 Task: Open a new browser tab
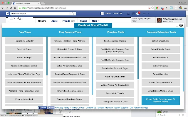(x=43, y=4)
